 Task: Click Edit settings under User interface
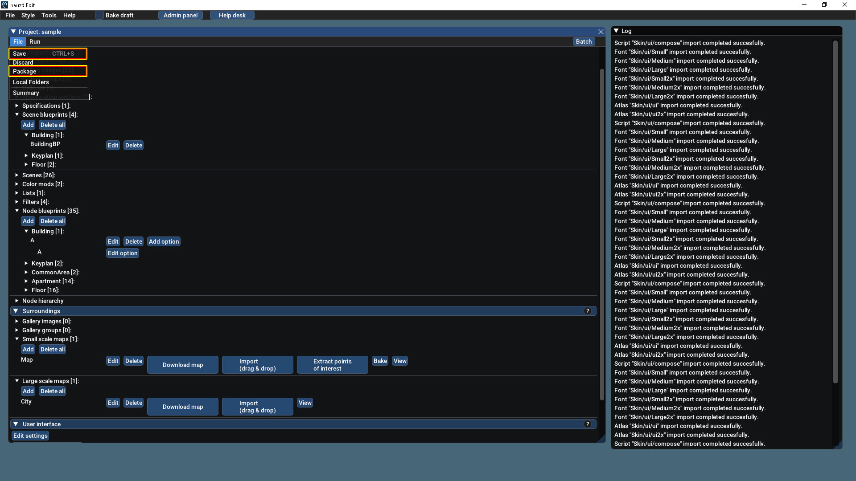point(30,436)
